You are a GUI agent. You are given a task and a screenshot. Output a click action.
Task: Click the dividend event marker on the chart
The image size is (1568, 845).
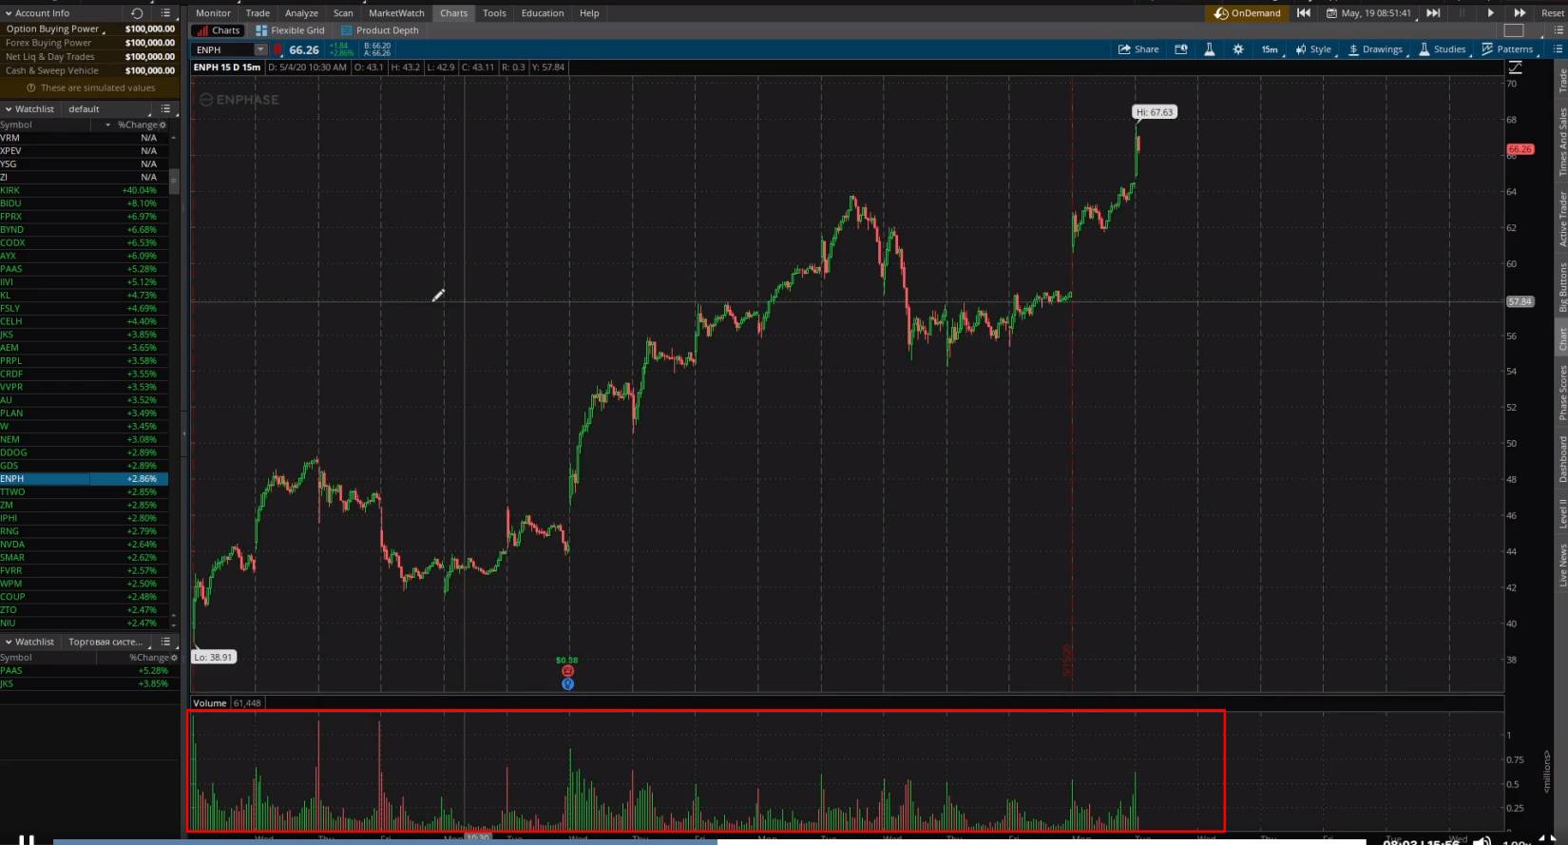[567, 671]
